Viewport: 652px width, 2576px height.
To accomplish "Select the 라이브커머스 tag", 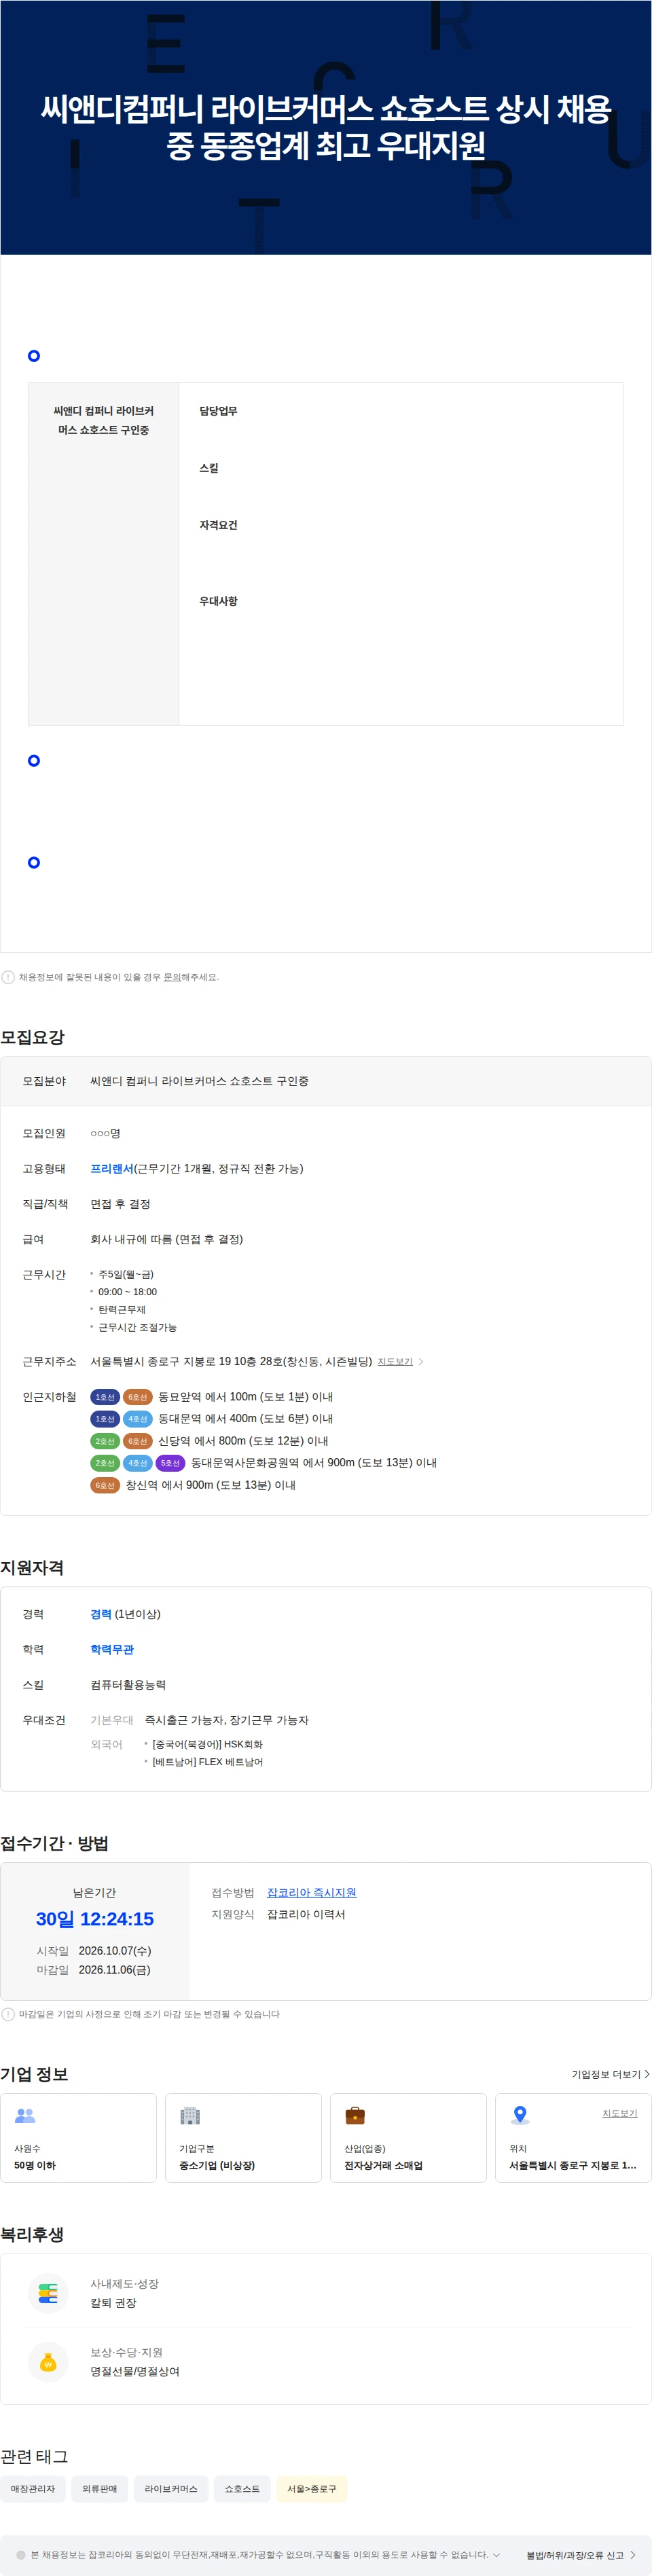I will click(x=171, y=2489).
